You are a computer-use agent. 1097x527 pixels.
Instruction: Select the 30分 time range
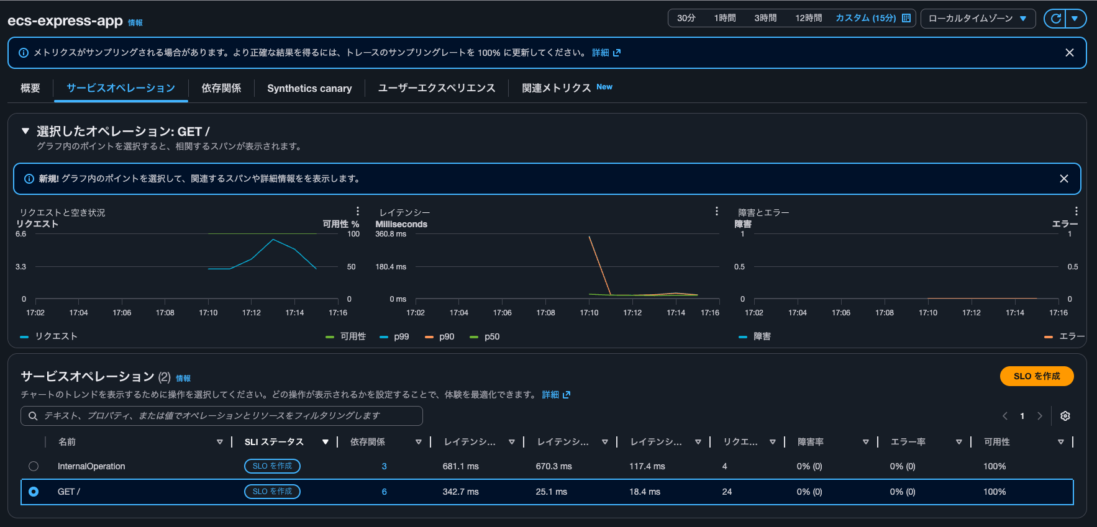(686, 18)
